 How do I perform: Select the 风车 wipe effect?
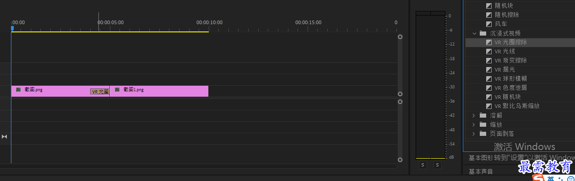tap(502, 24)
